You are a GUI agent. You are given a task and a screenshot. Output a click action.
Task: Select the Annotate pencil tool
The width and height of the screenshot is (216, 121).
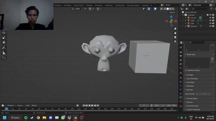4,48
